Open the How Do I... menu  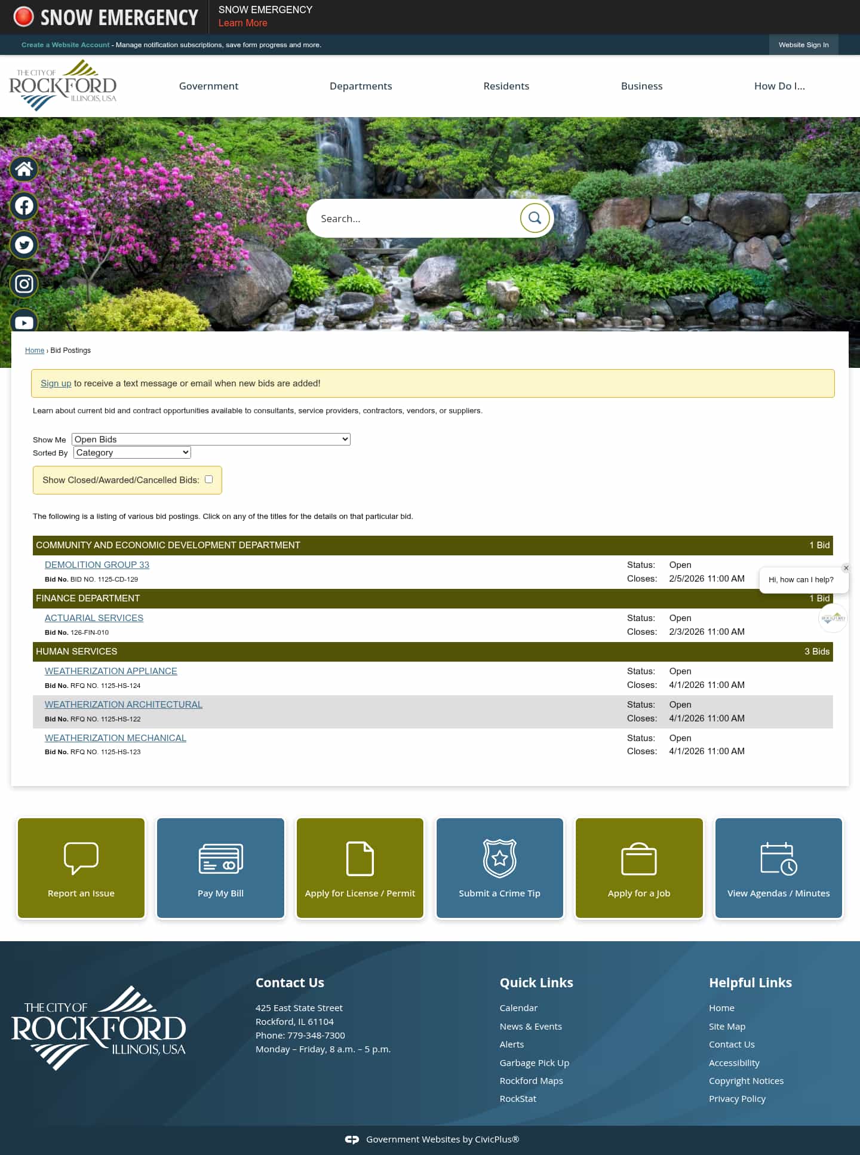coord(779,86)
